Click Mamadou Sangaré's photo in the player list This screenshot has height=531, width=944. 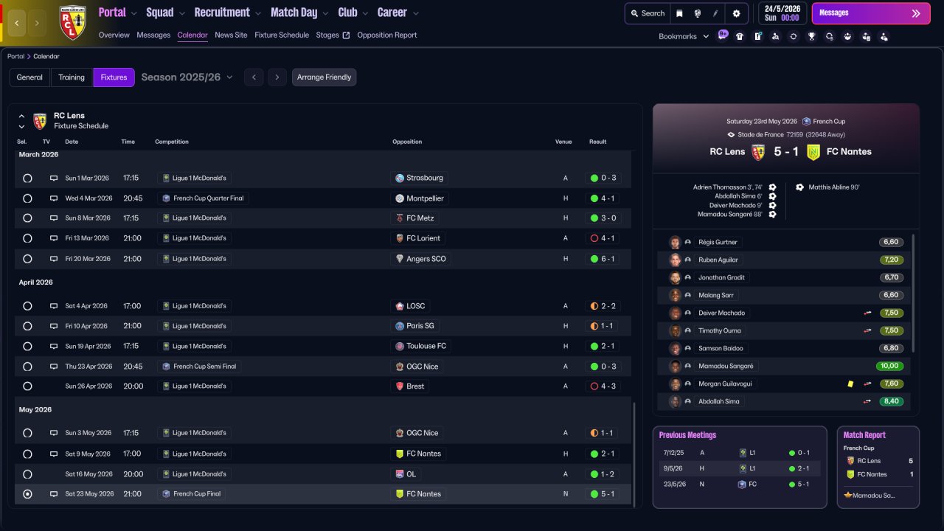pos(675,367)
